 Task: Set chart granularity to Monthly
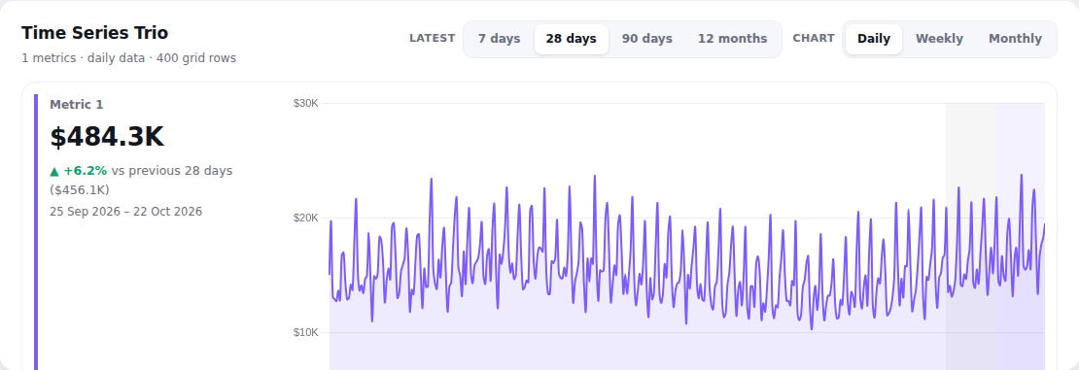1015,39
